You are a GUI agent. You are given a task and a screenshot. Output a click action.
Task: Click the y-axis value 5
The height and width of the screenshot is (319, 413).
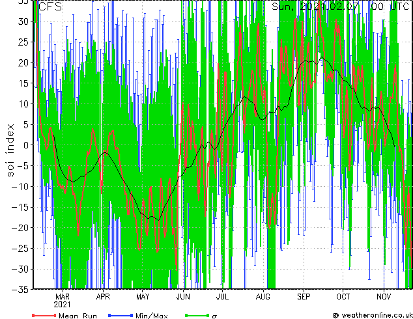27,124
